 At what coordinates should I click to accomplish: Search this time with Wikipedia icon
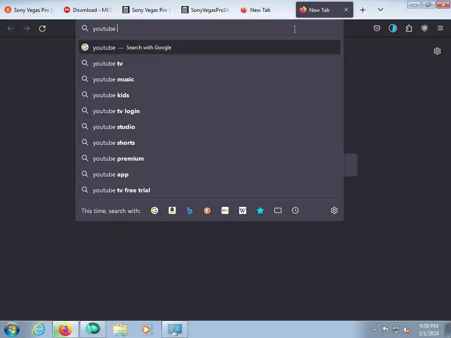point(243,210)
